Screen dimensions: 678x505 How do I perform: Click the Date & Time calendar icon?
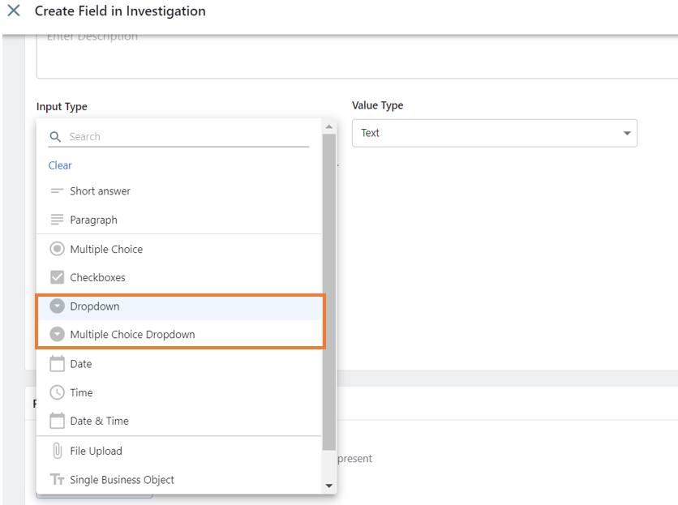57,421
